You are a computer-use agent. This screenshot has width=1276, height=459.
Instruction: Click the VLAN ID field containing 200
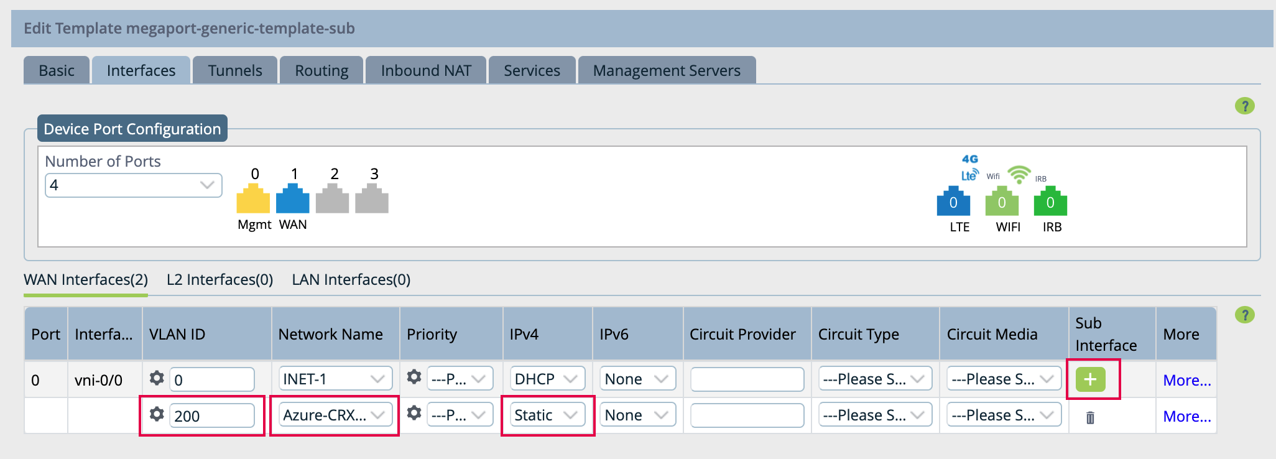pos(211,416)
